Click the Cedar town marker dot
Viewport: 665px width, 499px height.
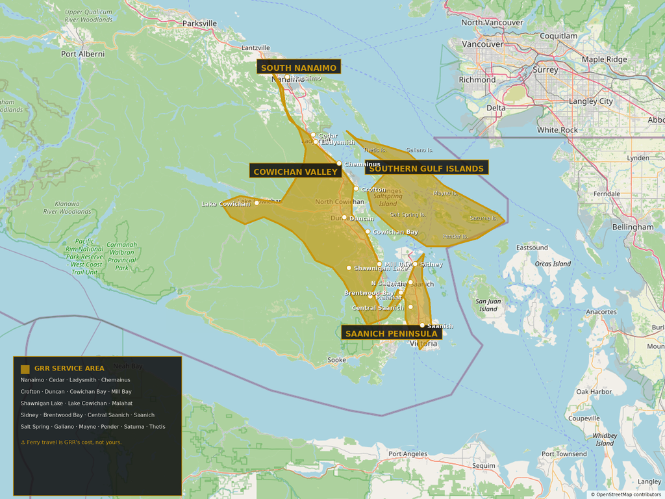click(313, 135)
